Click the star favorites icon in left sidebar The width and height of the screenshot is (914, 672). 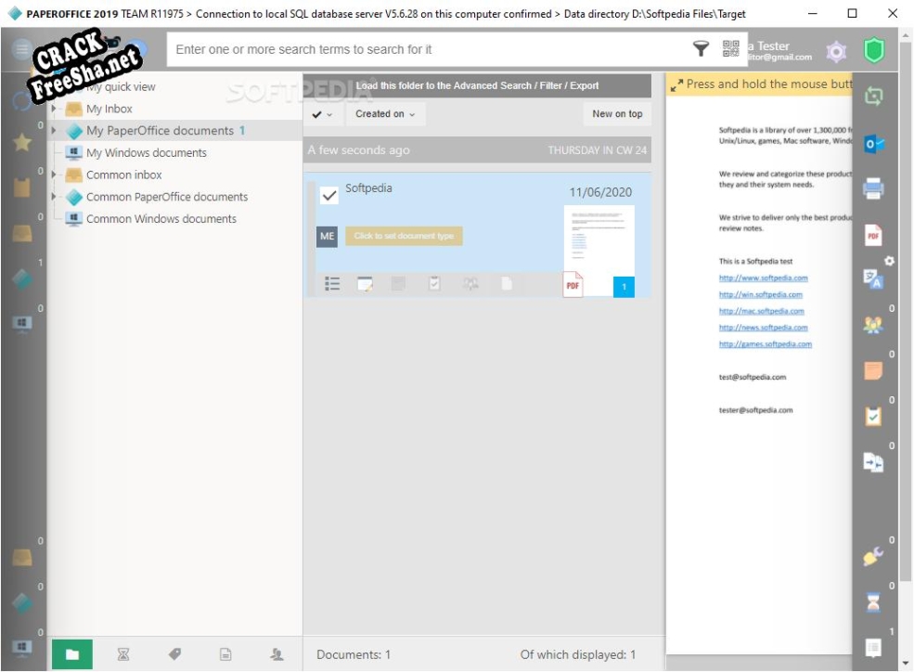(x=22, y=143)
